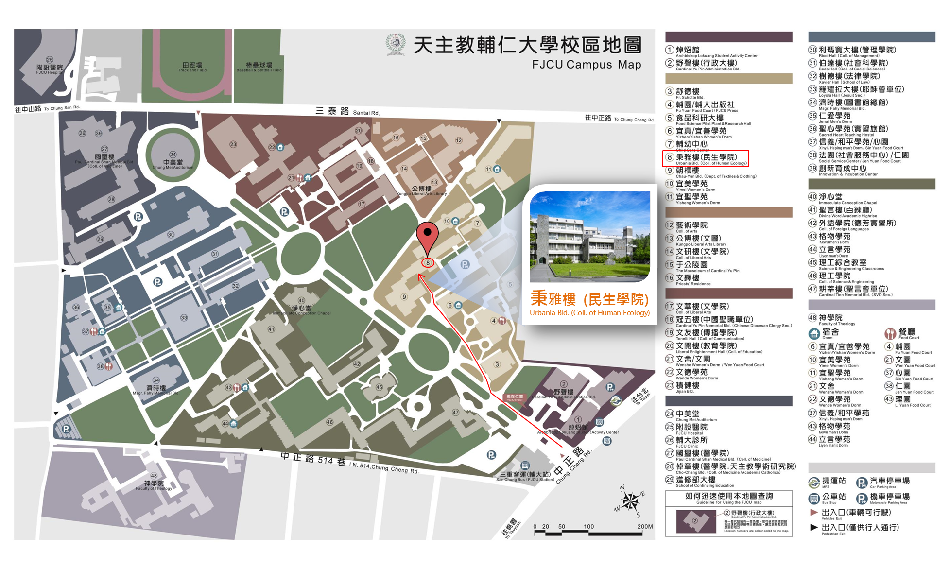Click the 機車停車場 motorcycle parking legend icon
This screenshot has height=569, width=950.
[862, 499]
